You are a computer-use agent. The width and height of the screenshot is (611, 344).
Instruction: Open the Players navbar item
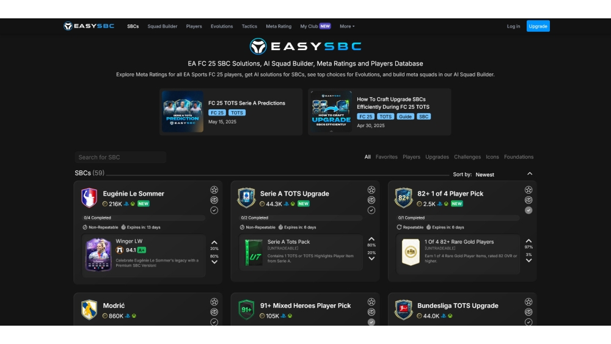[194, 26]
